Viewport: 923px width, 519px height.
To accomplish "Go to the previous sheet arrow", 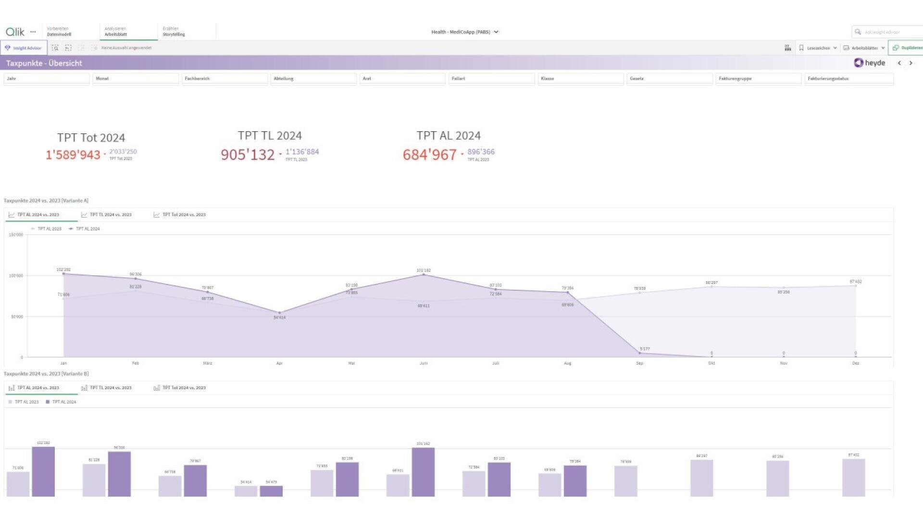I will tap(899, 63).
